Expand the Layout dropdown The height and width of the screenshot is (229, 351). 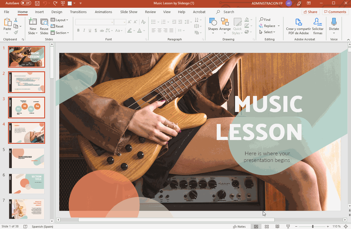tap(60, 20)
